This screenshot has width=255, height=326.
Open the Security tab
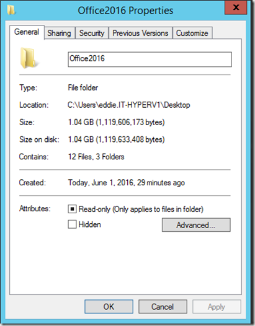(x=92, y=33)
